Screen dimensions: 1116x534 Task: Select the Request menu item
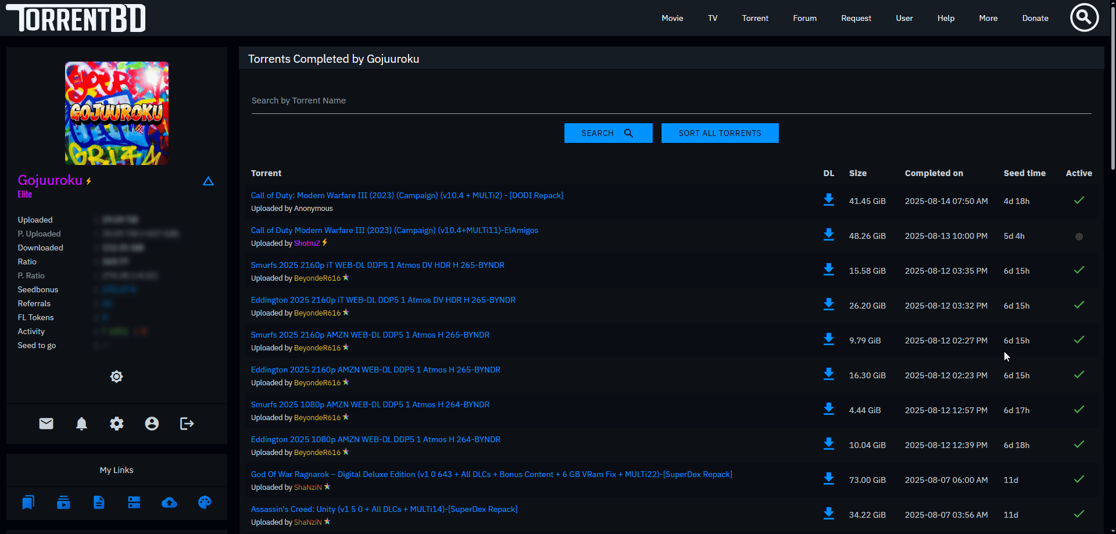click(856, 18)
